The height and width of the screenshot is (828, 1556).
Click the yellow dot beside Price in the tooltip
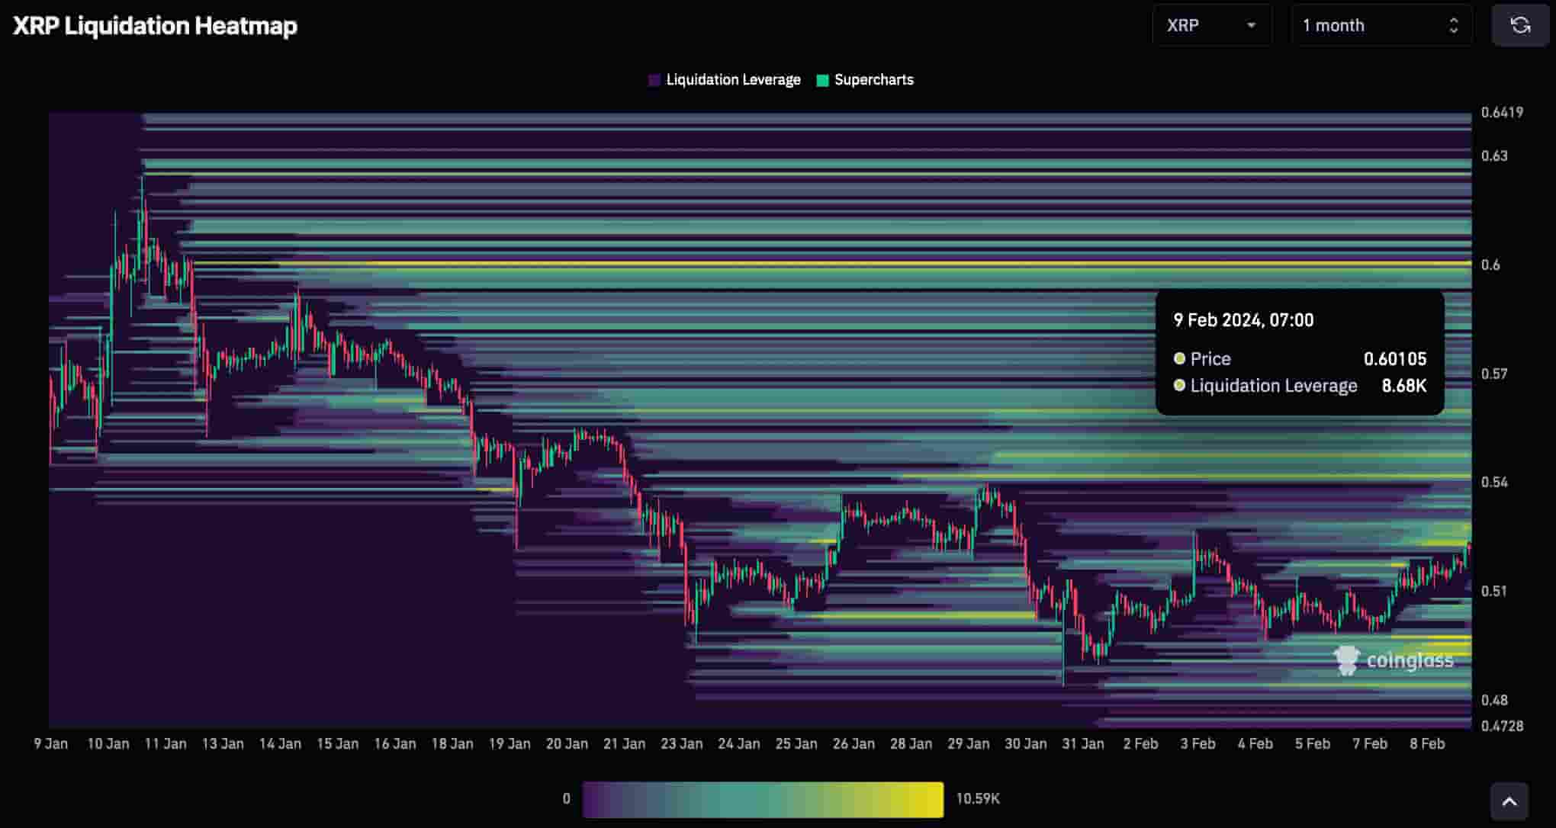click(1179, 358)
